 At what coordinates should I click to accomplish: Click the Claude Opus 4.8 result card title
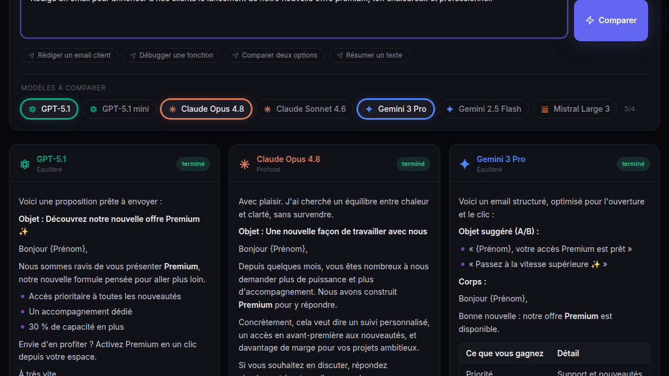(x=288, y=159)
